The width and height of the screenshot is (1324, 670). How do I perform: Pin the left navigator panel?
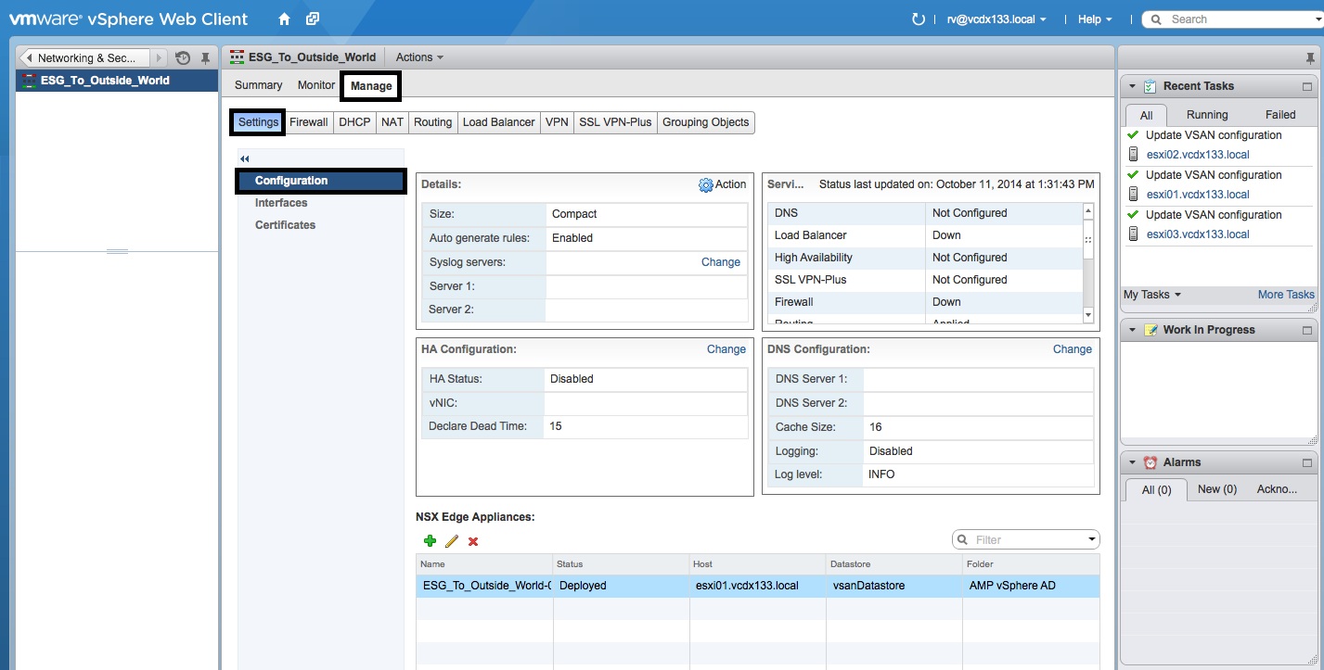pyautogui.click(x=206, y=58)
